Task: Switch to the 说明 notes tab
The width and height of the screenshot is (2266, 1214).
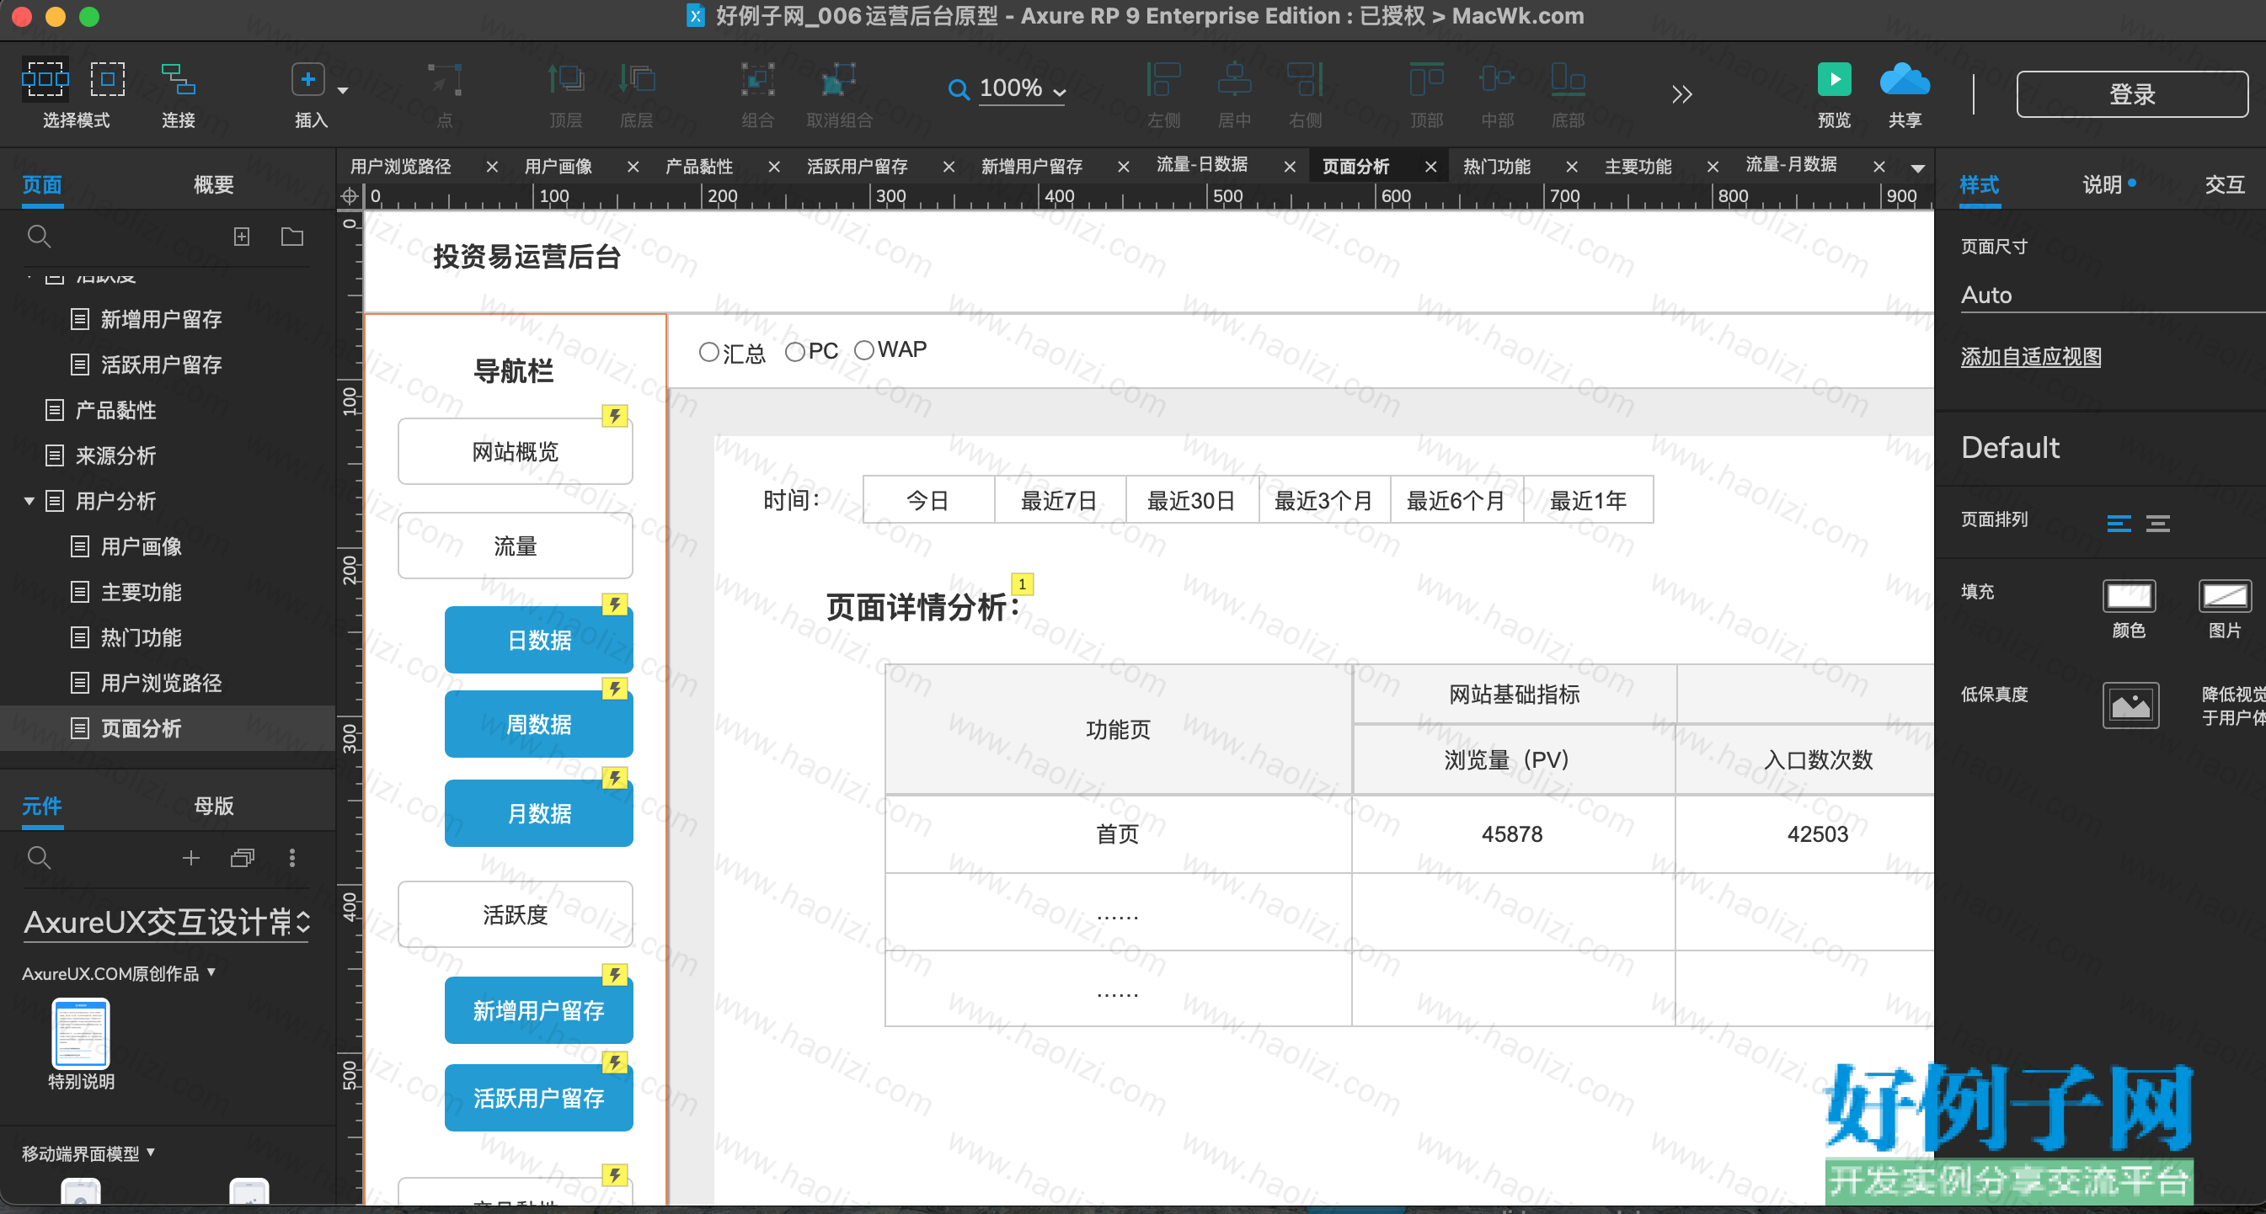Action: tap(2103, 184)
